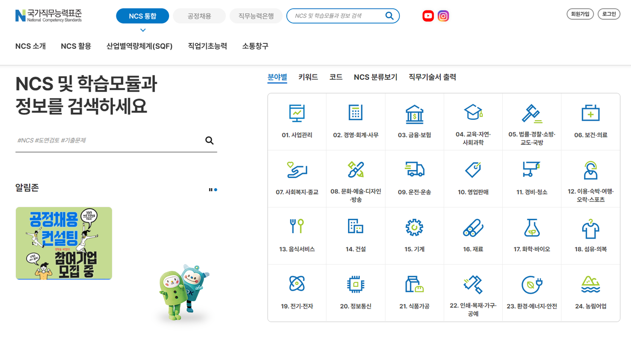Screen dimensions: 631x342
Task: Open the YouTube channel icon
Action: pyautogui.click(x=428, y=16)
